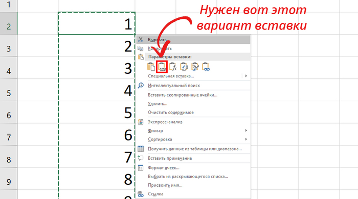The height and width of the screenshot is (199, 358).
Task: Choose Получить данные из таблицы или диапазона...
Action: [x=193, y=149]
